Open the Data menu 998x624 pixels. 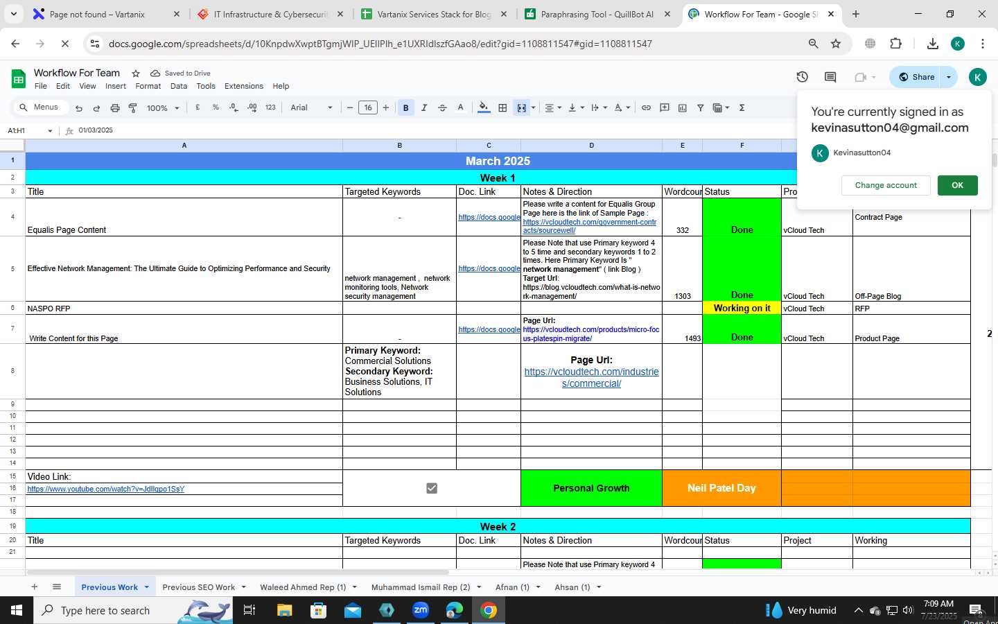179,86
